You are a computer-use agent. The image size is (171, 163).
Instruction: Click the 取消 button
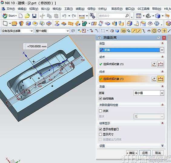click(x=158, y=153)
